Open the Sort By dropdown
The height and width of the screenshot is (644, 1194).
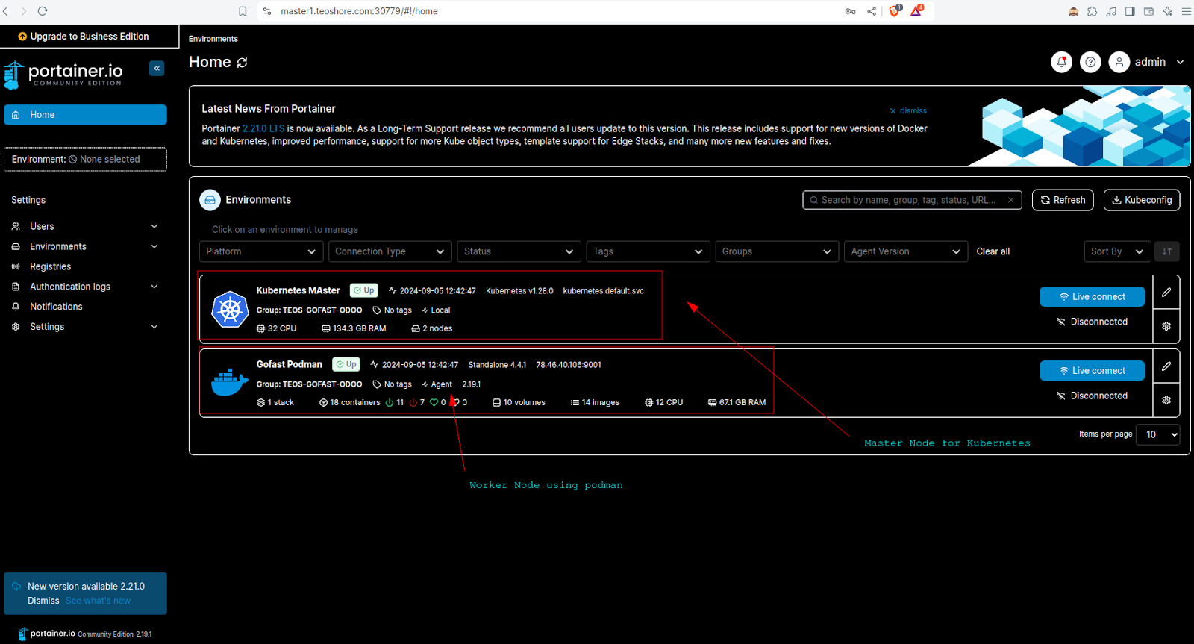1117,251
